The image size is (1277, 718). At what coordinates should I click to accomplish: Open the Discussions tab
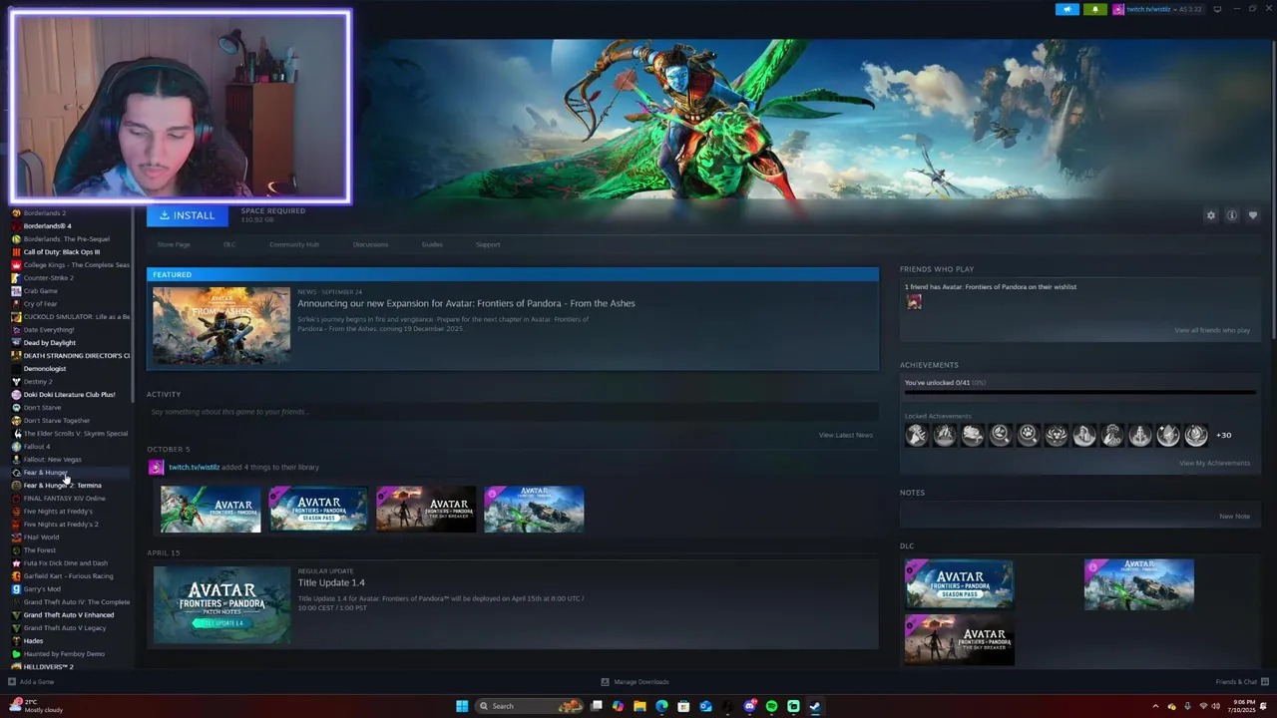pyautogui.click(x=370, y=244)
